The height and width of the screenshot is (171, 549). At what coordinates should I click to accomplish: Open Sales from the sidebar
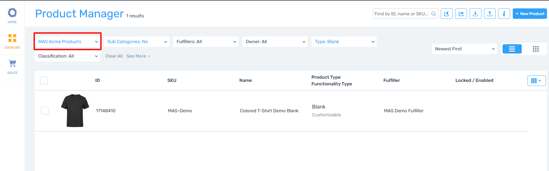pos(12,67)
